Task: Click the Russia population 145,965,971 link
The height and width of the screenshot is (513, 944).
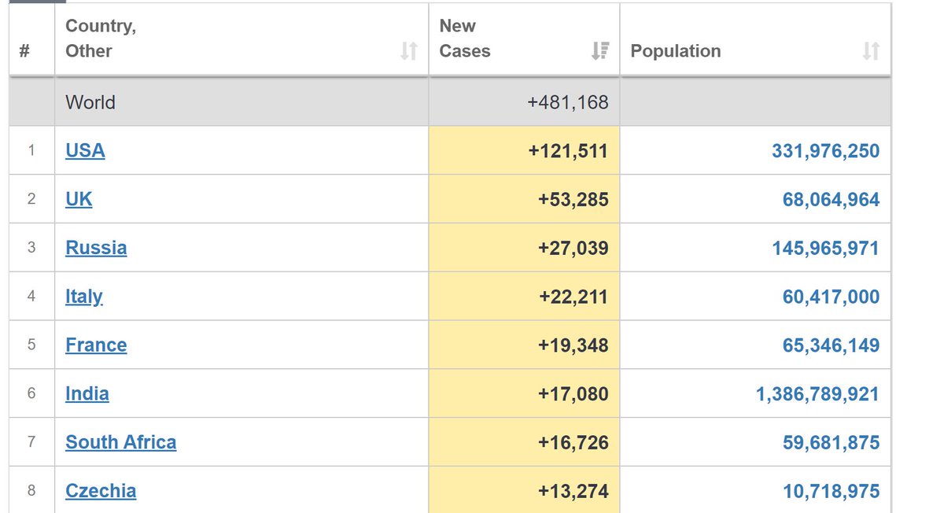Action: [x=825, y=249]
